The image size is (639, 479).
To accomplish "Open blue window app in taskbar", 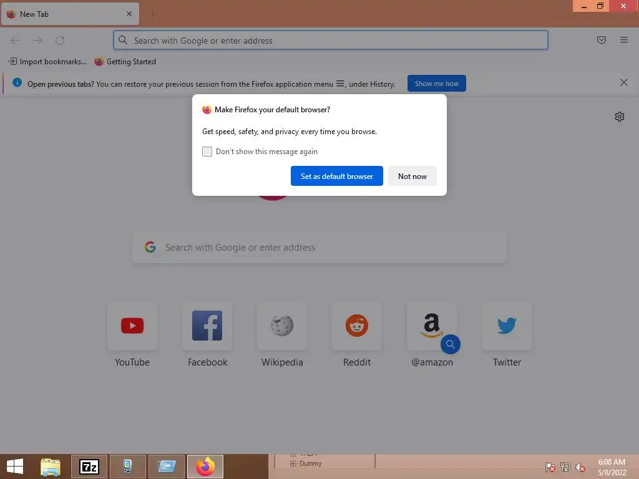I will [166, 467].
